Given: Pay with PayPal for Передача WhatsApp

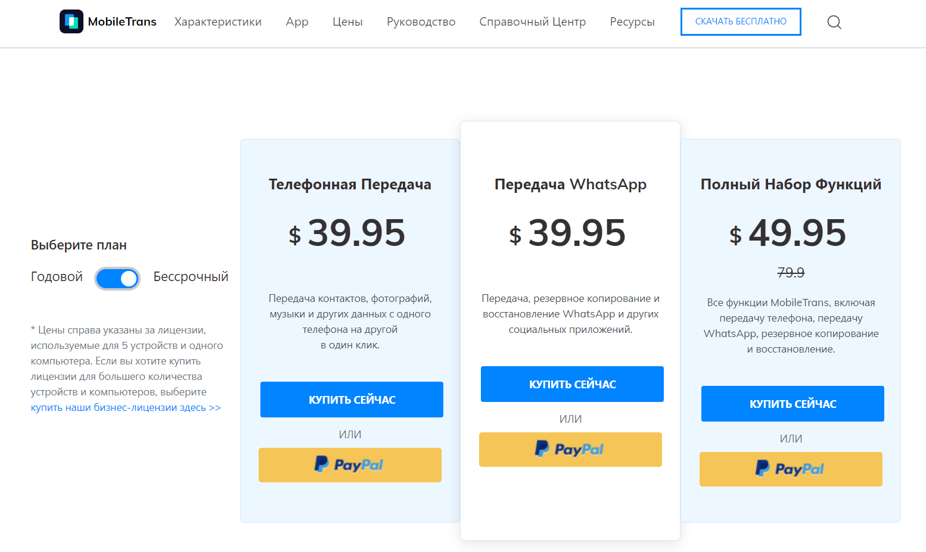Looking at the screenshot, I should pos(570,450).
